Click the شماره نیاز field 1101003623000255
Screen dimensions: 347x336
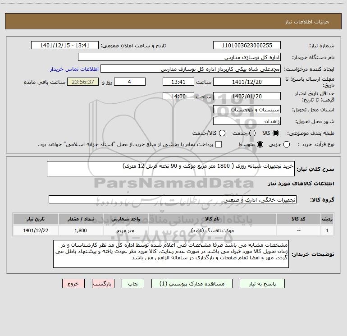click(x=247, y=46)
